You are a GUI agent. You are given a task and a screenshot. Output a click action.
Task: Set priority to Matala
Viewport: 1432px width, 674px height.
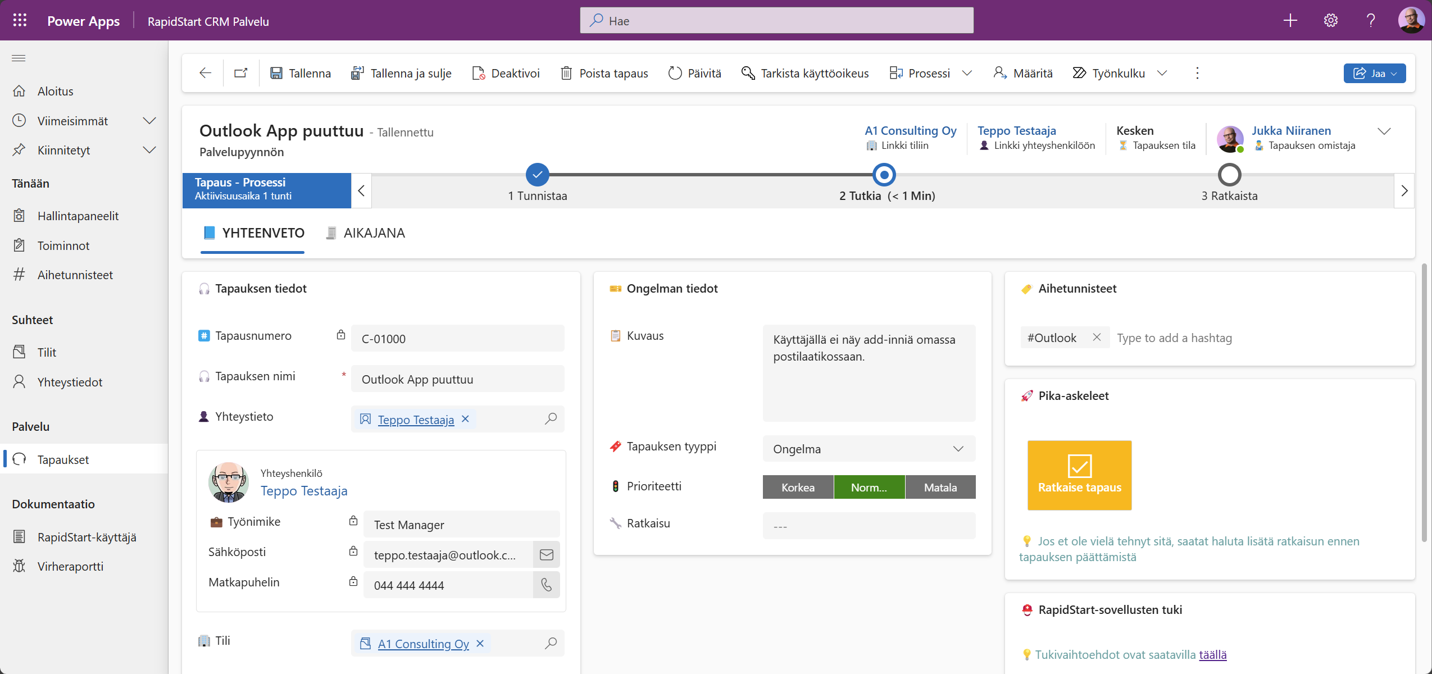point(940,486)
